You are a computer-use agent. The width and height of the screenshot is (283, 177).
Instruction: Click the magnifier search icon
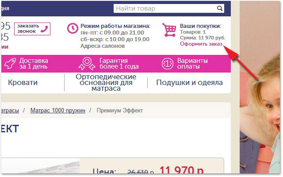click(x=219, y=8)
